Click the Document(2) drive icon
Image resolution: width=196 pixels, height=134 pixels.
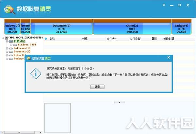click(x=11, y=52)
